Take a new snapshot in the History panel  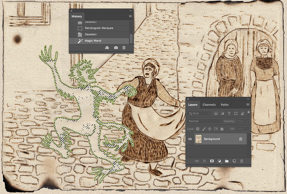tap(116, 47)
